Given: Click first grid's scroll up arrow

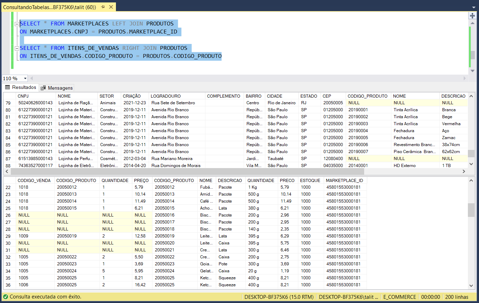Looking at the screenshot, I should pos(471,96).
